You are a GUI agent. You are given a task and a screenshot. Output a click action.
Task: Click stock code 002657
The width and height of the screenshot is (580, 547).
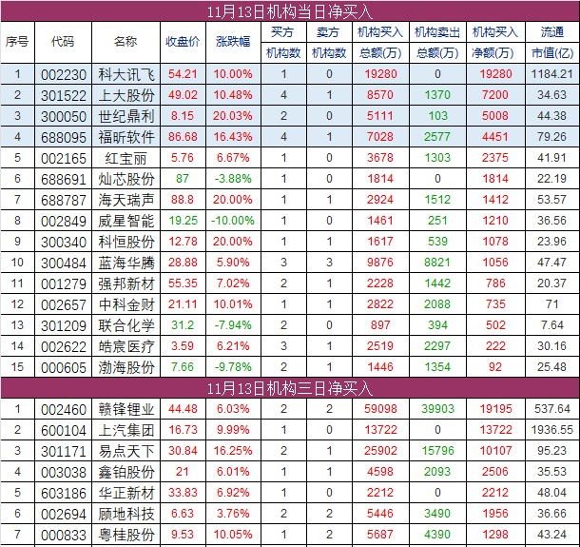64,305
